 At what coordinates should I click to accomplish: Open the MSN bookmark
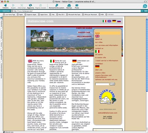click(x=101, y=15)
